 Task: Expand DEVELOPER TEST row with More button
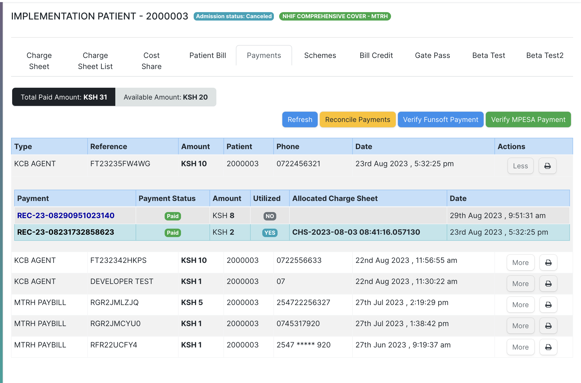click(521, 284)
